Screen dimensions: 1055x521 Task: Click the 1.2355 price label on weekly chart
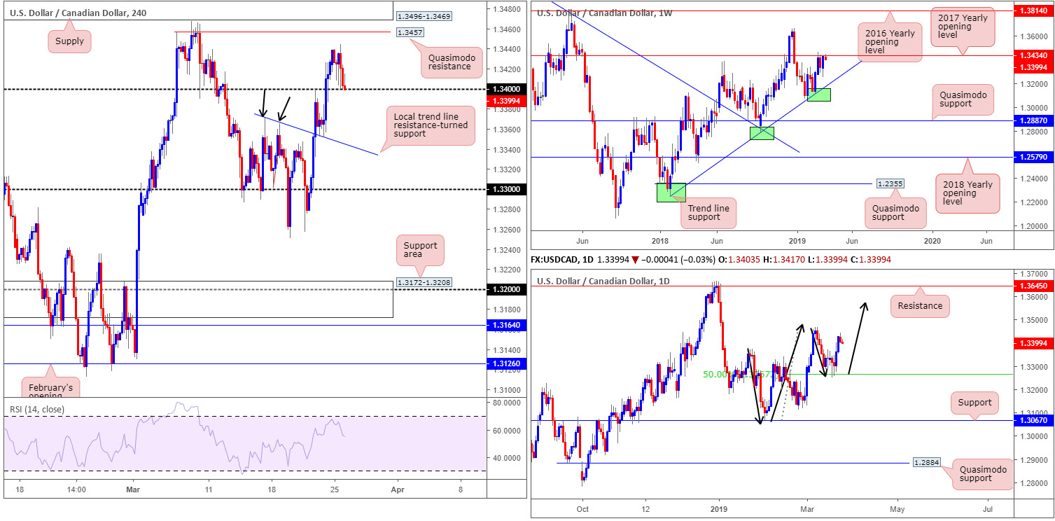[x=889, y=183]
